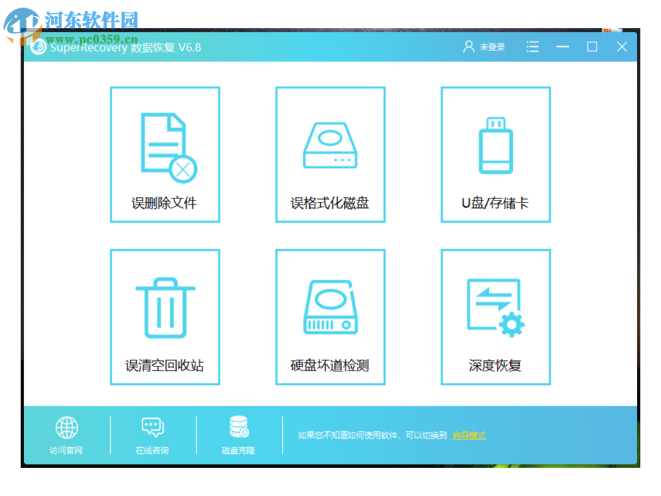This screenshot has height=496, width=661.
Task: Minimize the SuperRecovery window
Action: pos(562,47)
